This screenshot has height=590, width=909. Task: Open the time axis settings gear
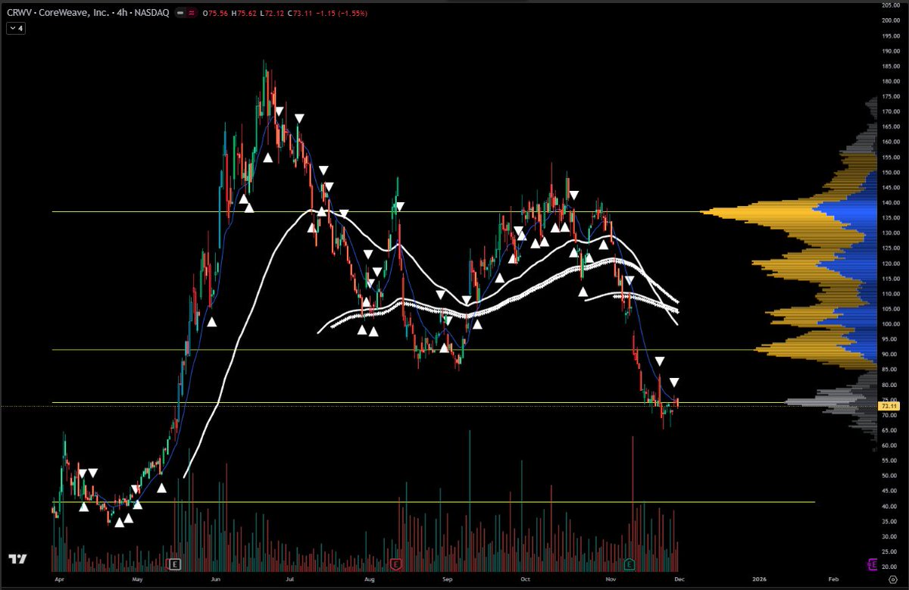892,579
